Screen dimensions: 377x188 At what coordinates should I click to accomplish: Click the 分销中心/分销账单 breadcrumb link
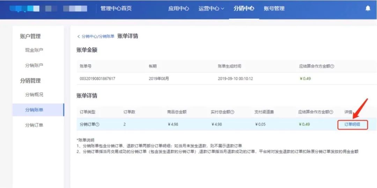pos(98,37)
